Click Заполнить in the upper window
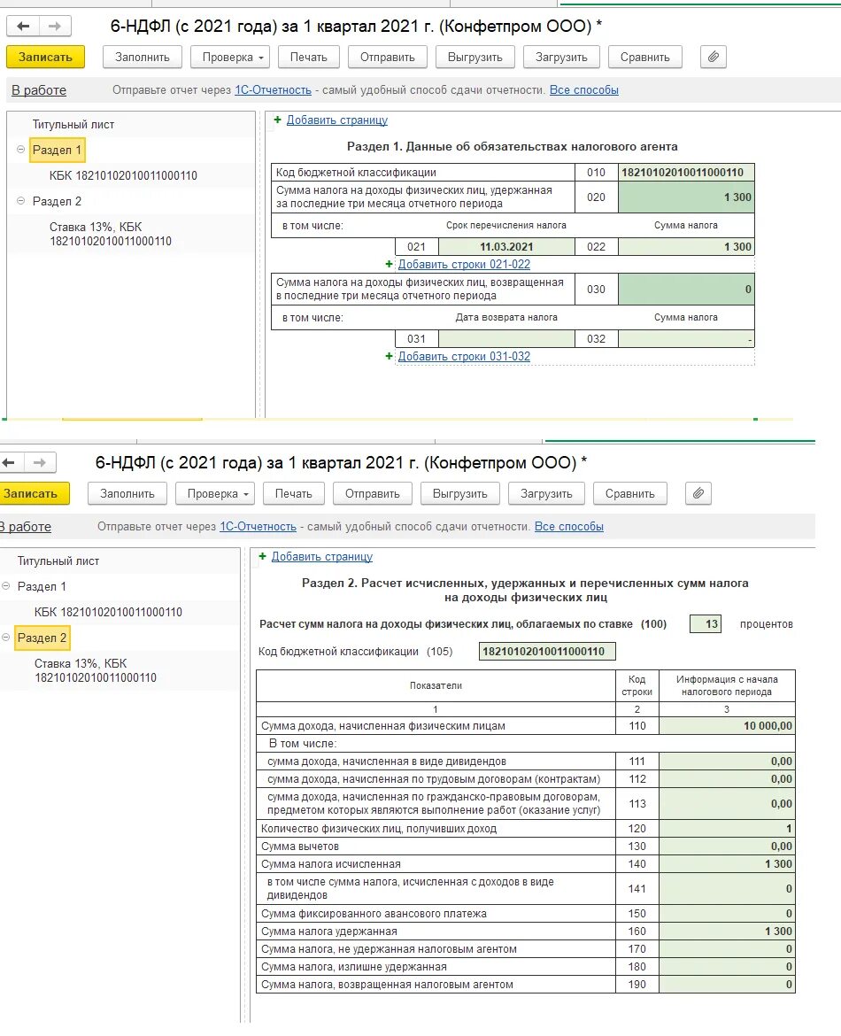The height and width of the screenshot is (1036, 841). coord(143,57)
